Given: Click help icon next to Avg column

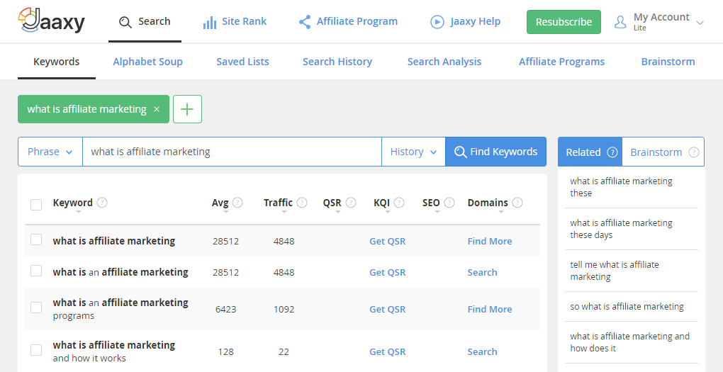Looking at the screenshot, I should [x=237, y=203].
